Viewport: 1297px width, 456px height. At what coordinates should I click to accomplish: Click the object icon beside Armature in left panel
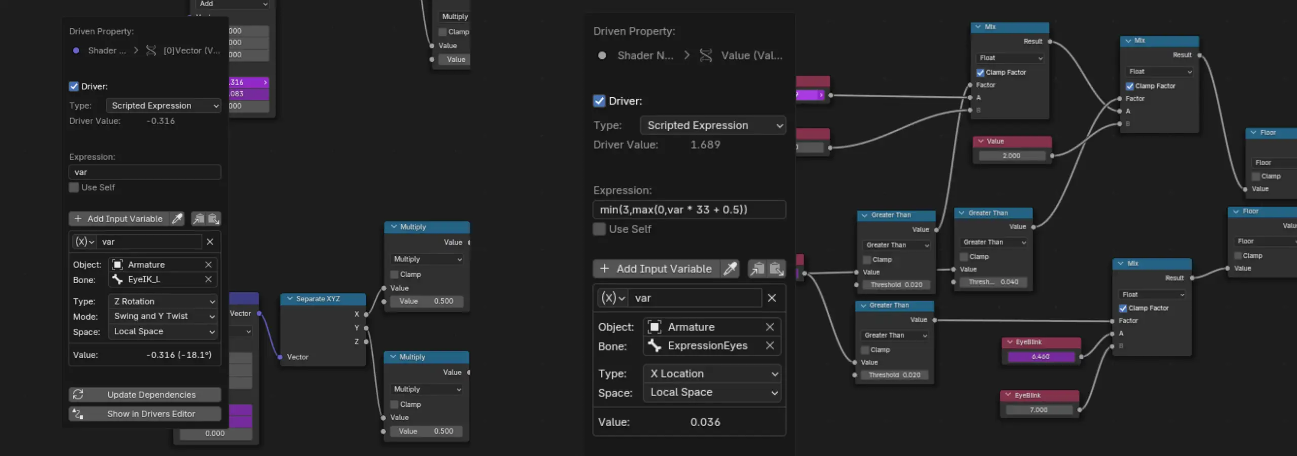(x=118, y=264)
